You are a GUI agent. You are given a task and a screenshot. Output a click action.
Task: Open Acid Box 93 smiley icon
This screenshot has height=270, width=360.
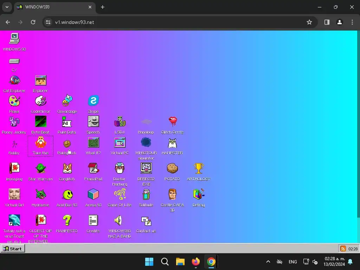point(68,195)
